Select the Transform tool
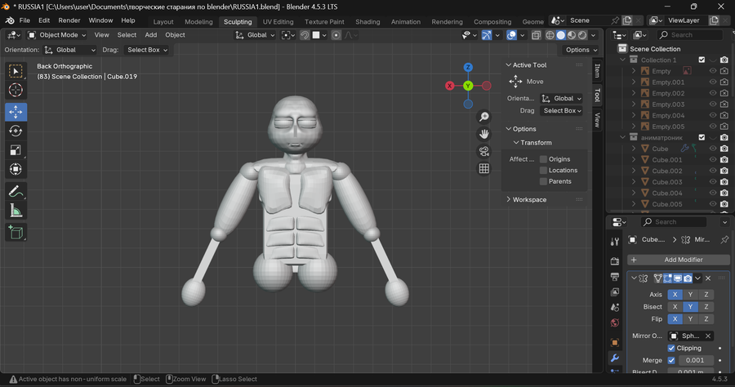735x387 pixels. (x=16, y=169)
